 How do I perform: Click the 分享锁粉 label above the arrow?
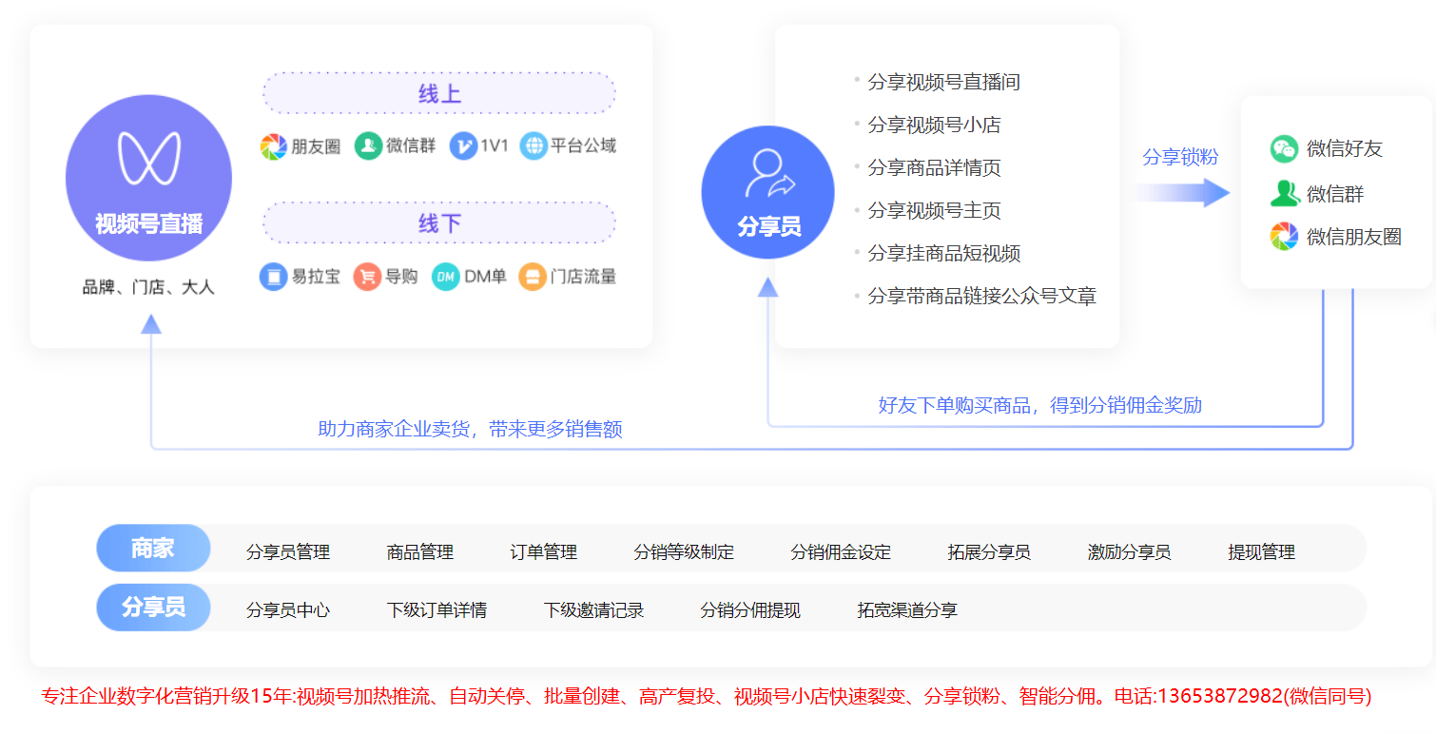click(x=1180, y=157)
